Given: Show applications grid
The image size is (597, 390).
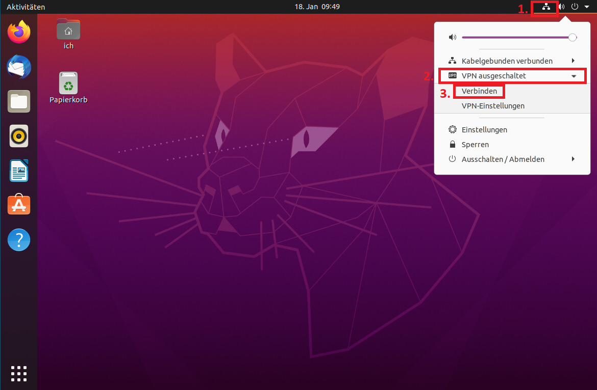Looking at the screenshot, I should pos(19,373).
